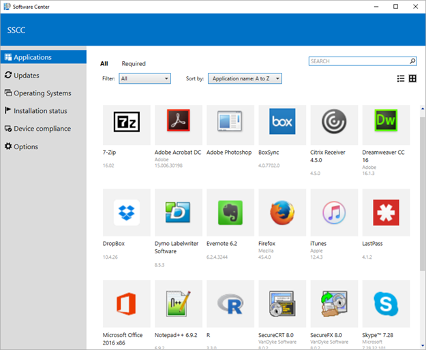Click version 15.006.30198 under Acrobat

click(x=168, y=165)
